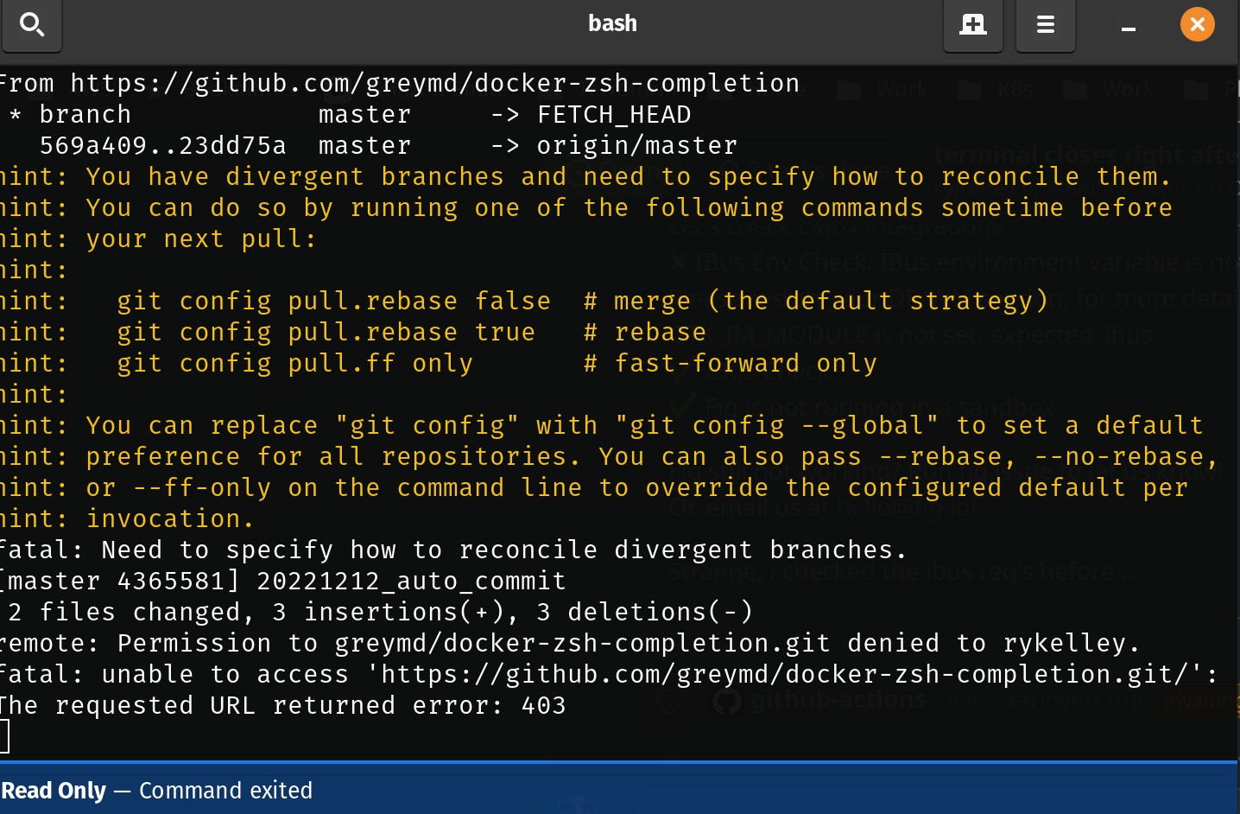Click the origin/master ref text
Image resolution: width=1240 pixels, height=814 pixels.
tap(636, 144)
